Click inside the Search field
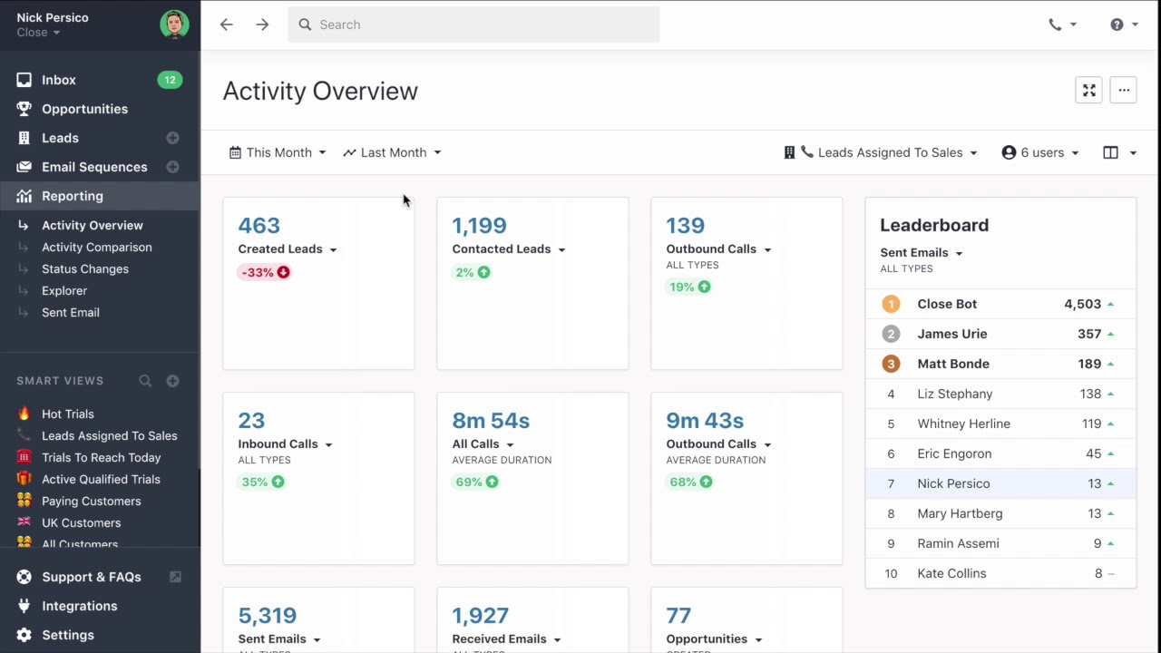Screen dimensions: 1161x653 point(473,24)
